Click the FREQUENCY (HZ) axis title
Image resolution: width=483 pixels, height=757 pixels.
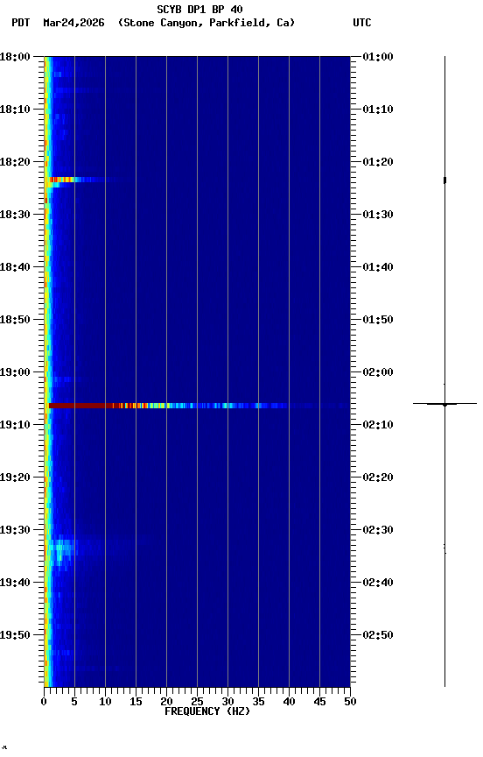point(207,711)
